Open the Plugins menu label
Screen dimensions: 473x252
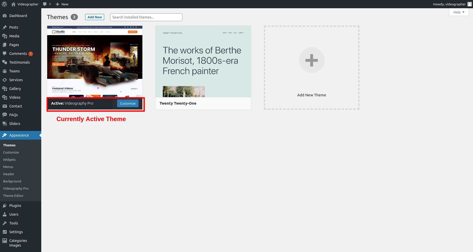tap(15, 206)
